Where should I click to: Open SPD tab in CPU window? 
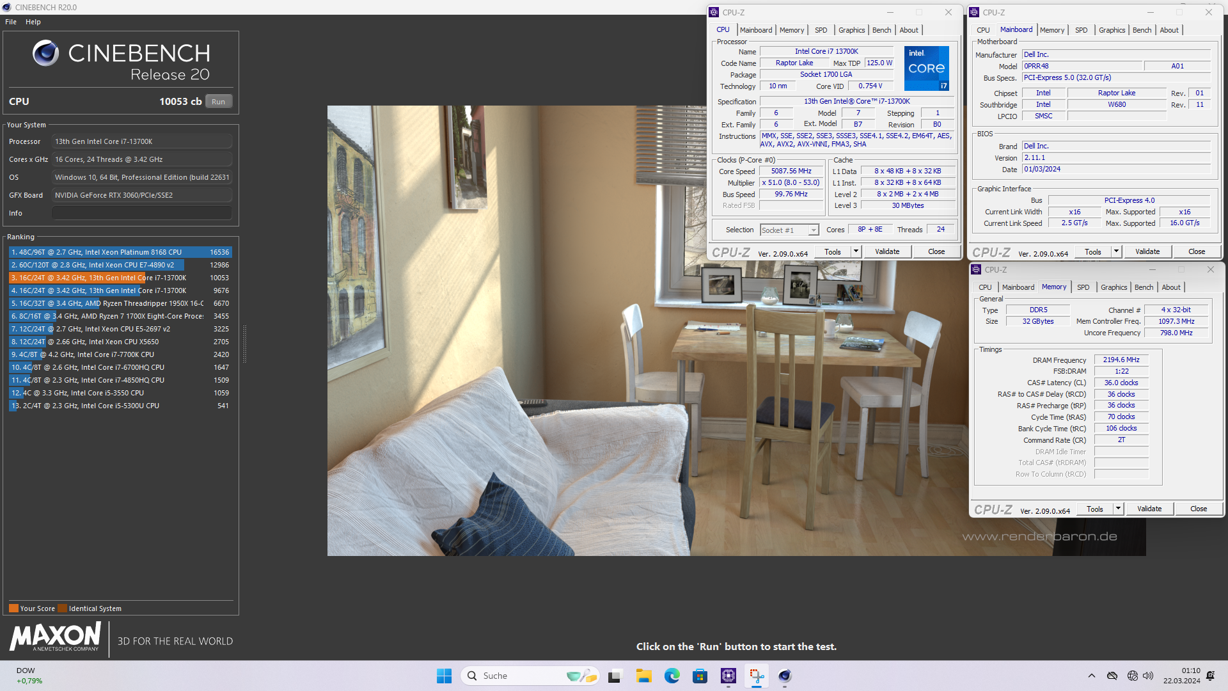821,30
